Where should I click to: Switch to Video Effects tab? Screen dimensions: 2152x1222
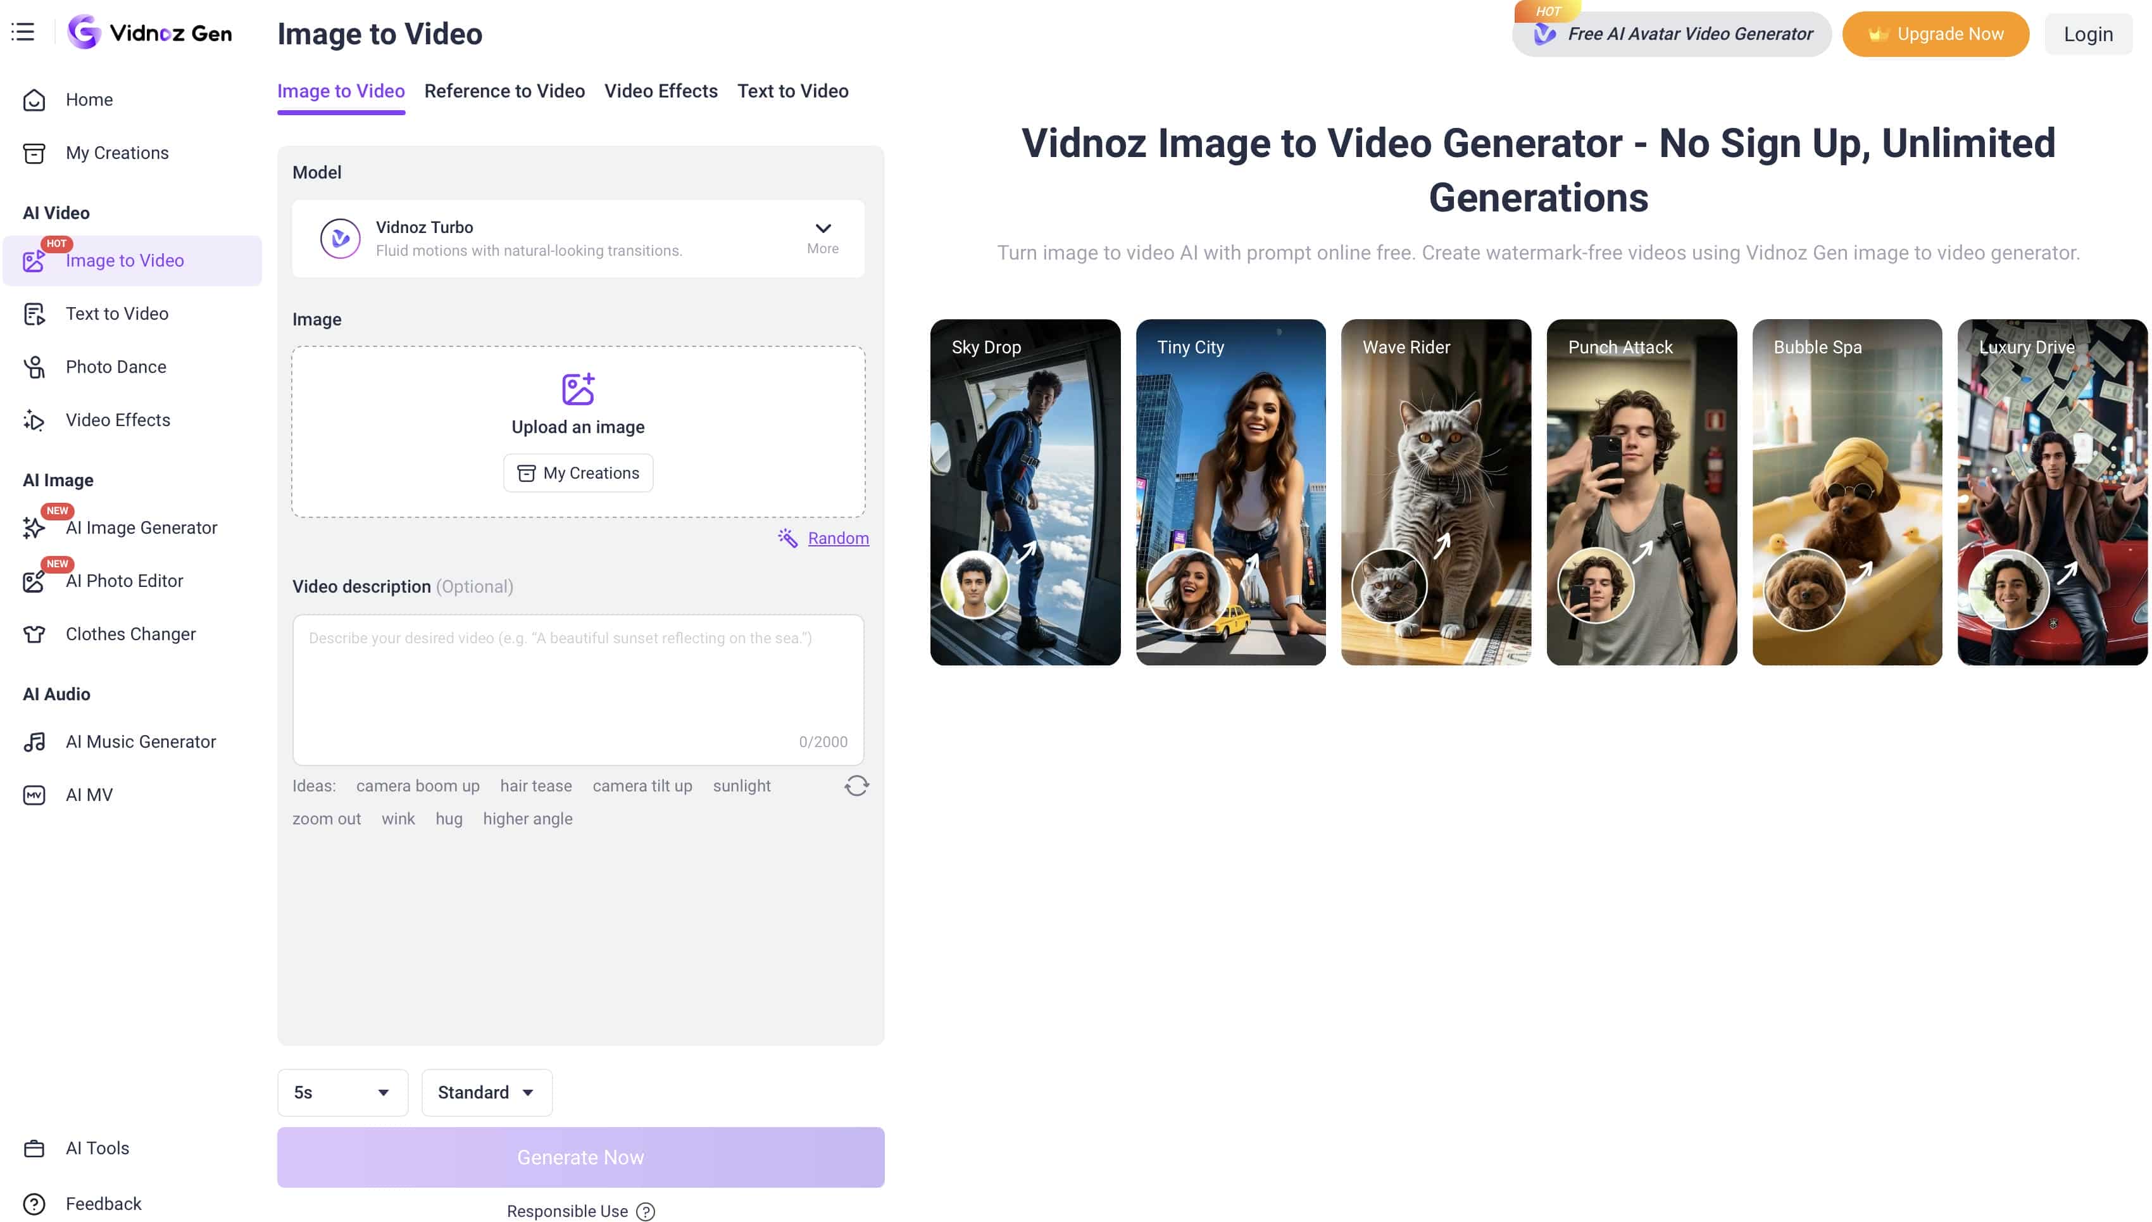[660, 91]
